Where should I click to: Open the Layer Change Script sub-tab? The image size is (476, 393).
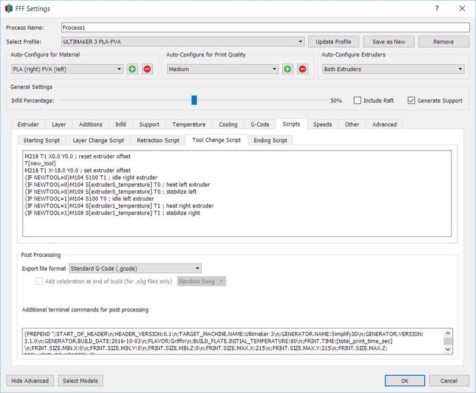point(98,140)
